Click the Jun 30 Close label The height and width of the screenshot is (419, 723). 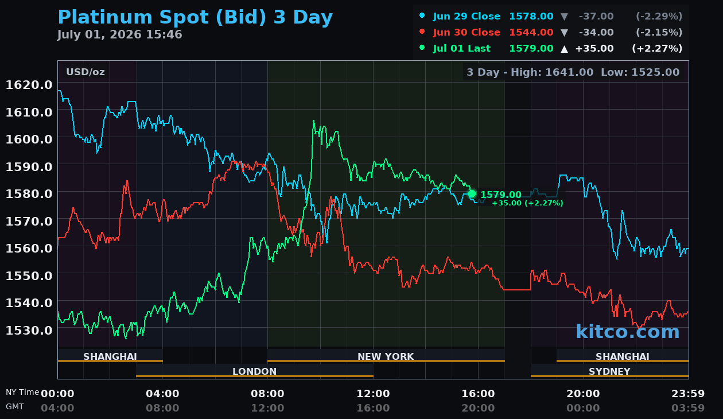pos(467,32)
